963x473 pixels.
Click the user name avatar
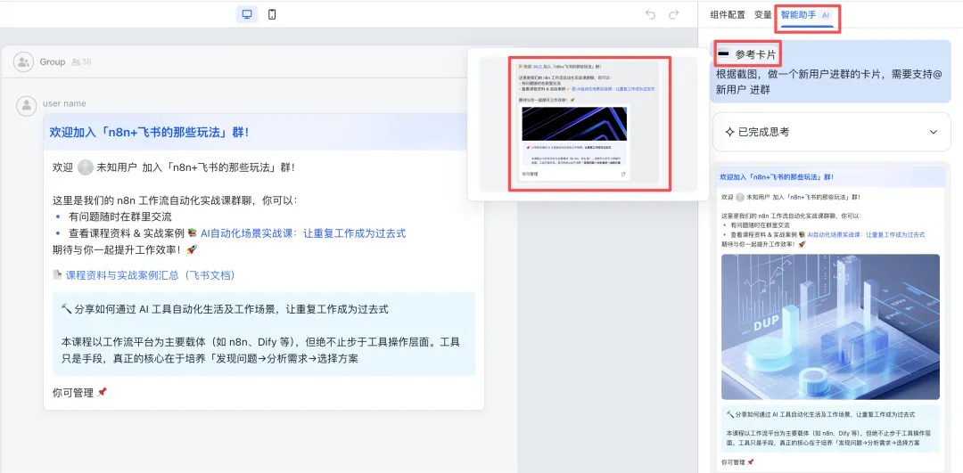26,105
